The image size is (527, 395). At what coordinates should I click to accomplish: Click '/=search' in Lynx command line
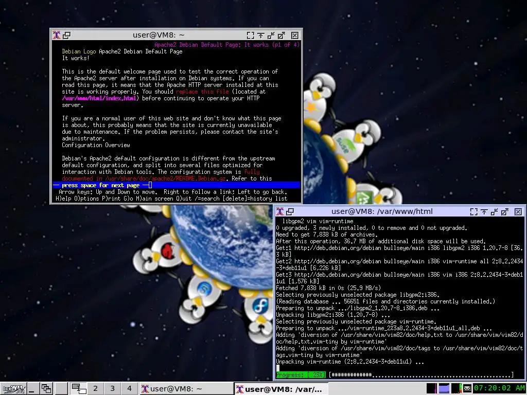point(207,199)
